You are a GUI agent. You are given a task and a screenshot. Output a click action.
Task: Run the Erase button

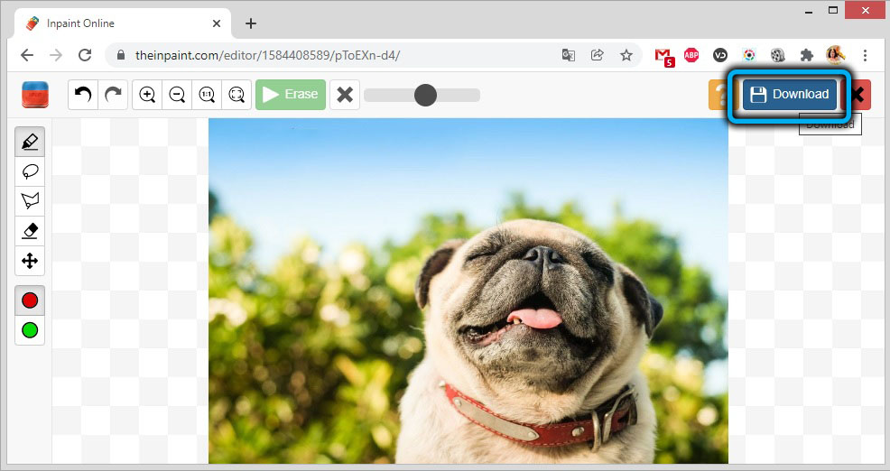point(291,94)
